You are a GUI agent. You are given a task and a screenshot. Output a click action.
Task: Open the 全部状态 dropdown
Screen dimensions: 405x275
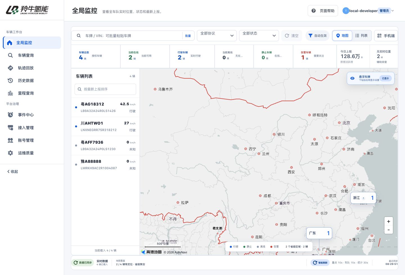259,36
